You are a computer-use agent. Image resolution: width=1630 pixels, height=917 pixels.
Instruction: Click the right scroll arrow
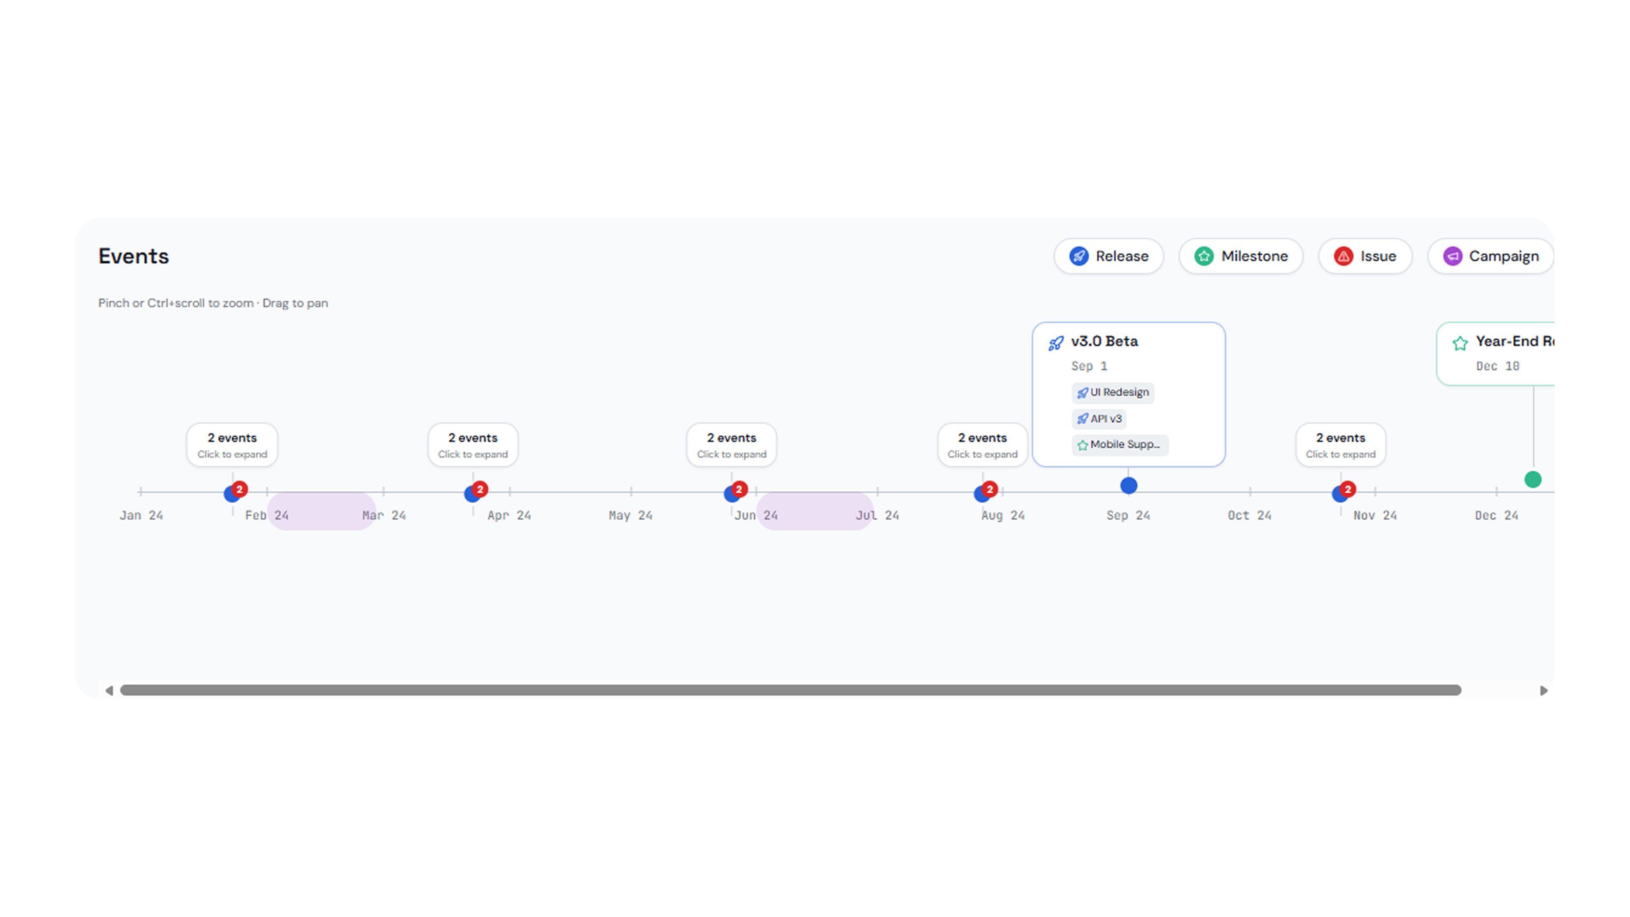(1544, 690)
